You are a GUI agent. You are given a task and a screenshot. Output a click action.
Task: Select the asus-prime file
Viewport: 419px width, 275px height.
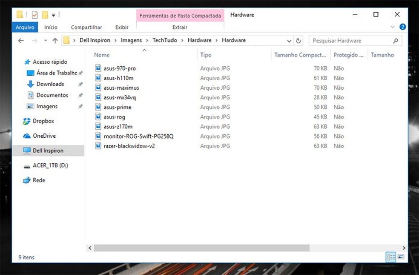(117, 107)
